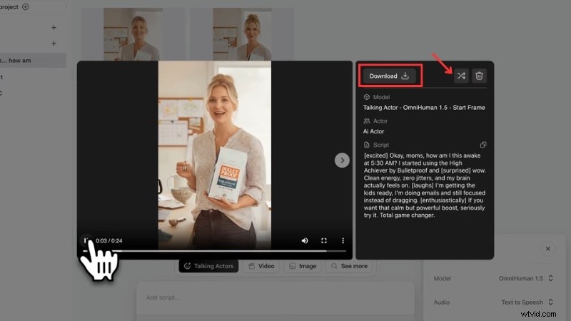This screenshot has width=571, height=321.
Task: Open the Audio Text to Speech dropdown
Action: 527,302
